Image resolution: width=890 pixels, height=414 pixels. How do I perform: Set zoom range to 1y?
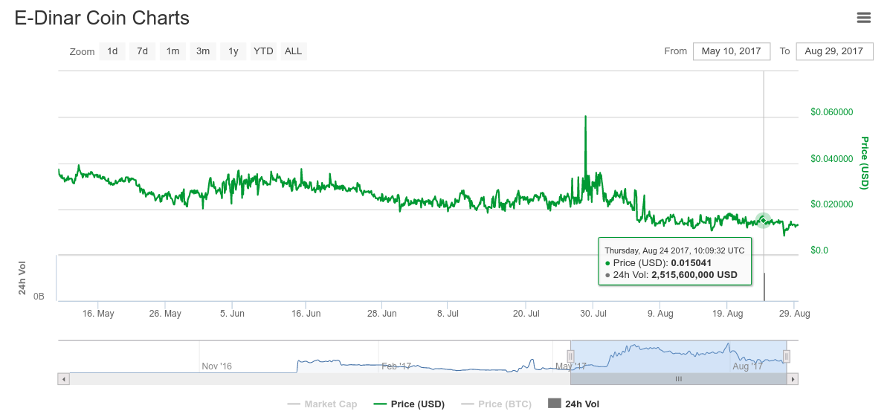(233, 51)
